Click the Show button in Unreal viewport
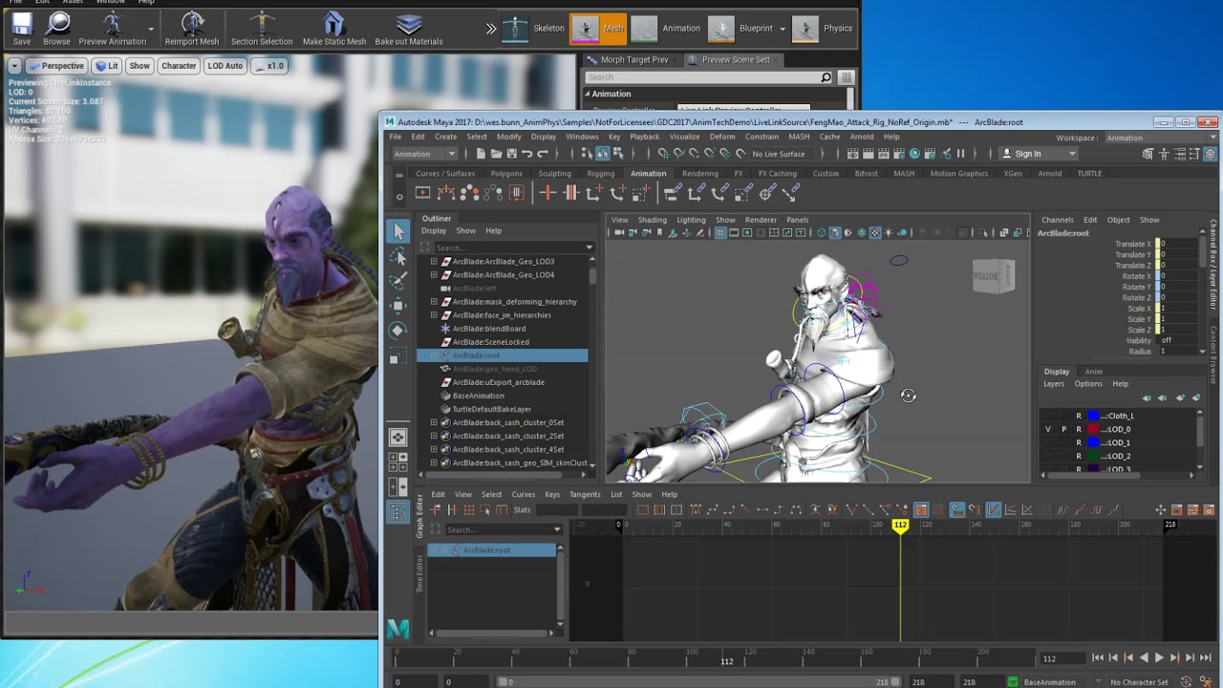This screenshot has width=1223, height=688. (139, 66)
